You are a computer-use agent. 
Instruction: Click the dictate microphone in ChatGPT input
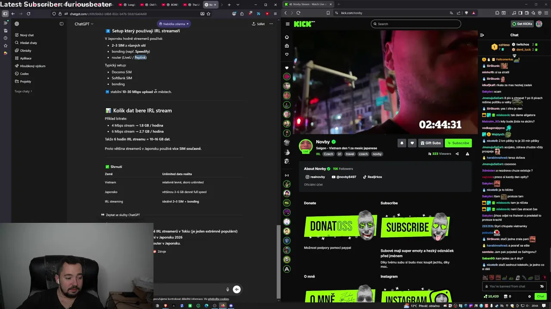point(227,289)
